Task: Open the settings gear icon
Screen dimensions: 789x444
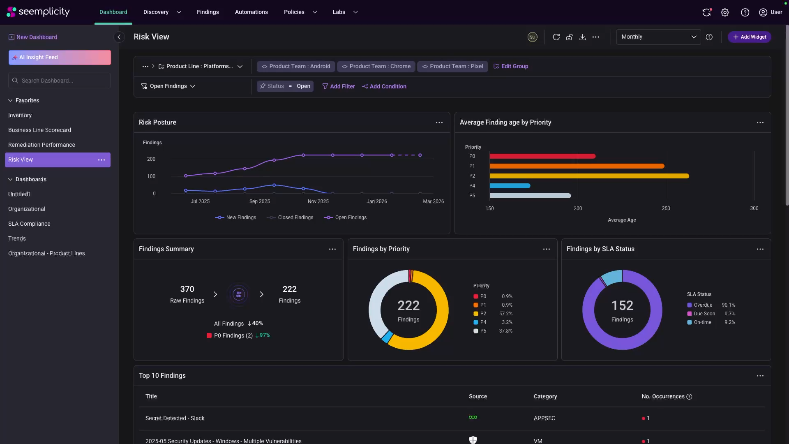Action: [x=725, y=12]
